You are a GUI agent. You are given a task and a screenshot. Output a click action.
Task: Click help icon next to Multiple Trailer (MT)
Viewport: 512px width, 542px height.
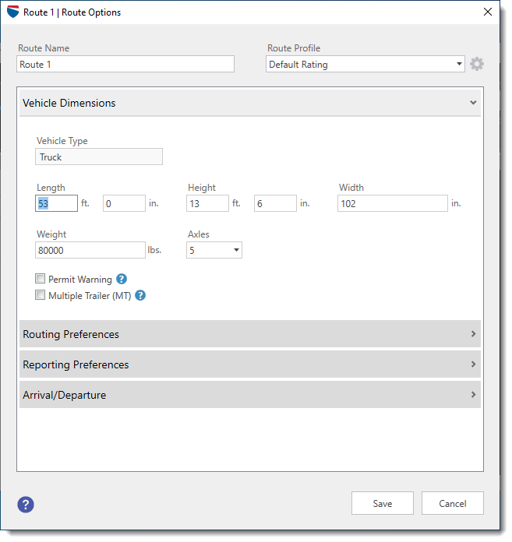click(x=140, y=296)
